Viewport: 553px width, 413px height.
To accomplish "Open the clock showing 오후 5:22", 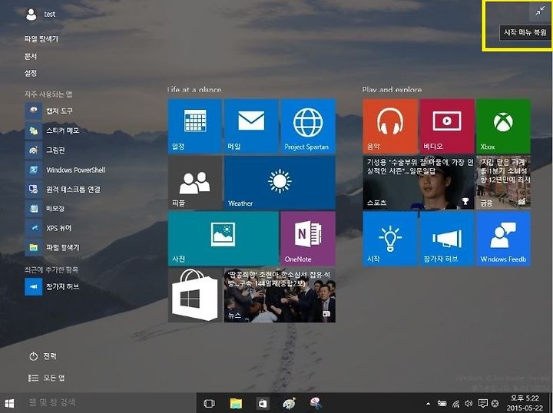I will 525,403.
